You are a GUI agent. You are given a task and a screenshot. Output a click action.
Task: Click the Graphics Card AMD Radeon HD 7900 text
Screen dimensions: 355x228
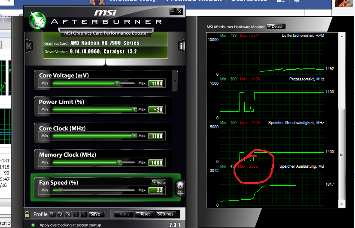tap(105, 43)
